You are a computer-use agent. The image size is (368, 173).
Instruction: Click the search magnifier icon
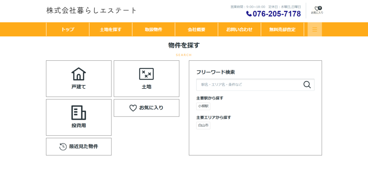click(x=307, y=85)
